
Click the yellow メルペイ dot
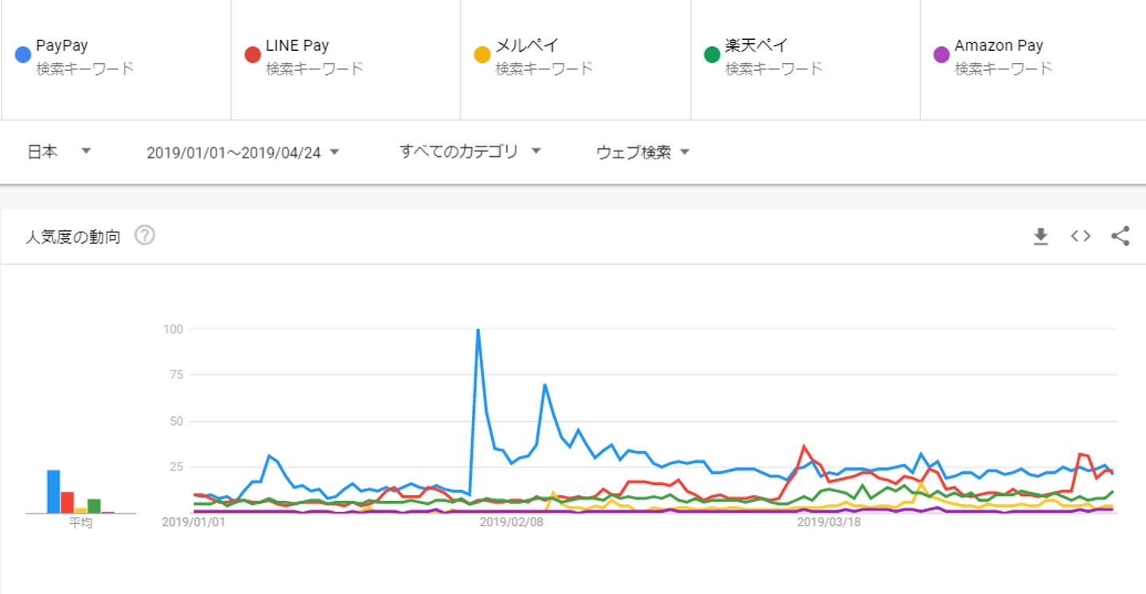click(x=482, y=55)
